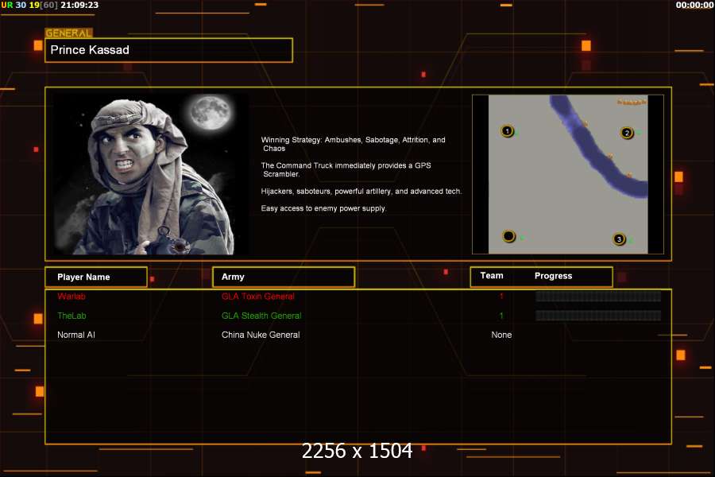This screenshot has width=715, height=477.
Task: Click team number 1 for Warlab
Action: 501,297
